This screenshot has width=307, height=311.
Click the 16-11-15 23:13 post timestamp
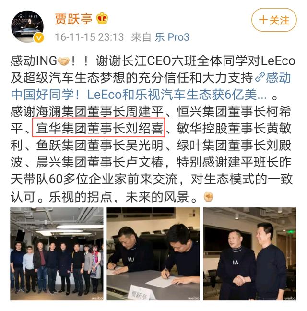click(89, 37)
